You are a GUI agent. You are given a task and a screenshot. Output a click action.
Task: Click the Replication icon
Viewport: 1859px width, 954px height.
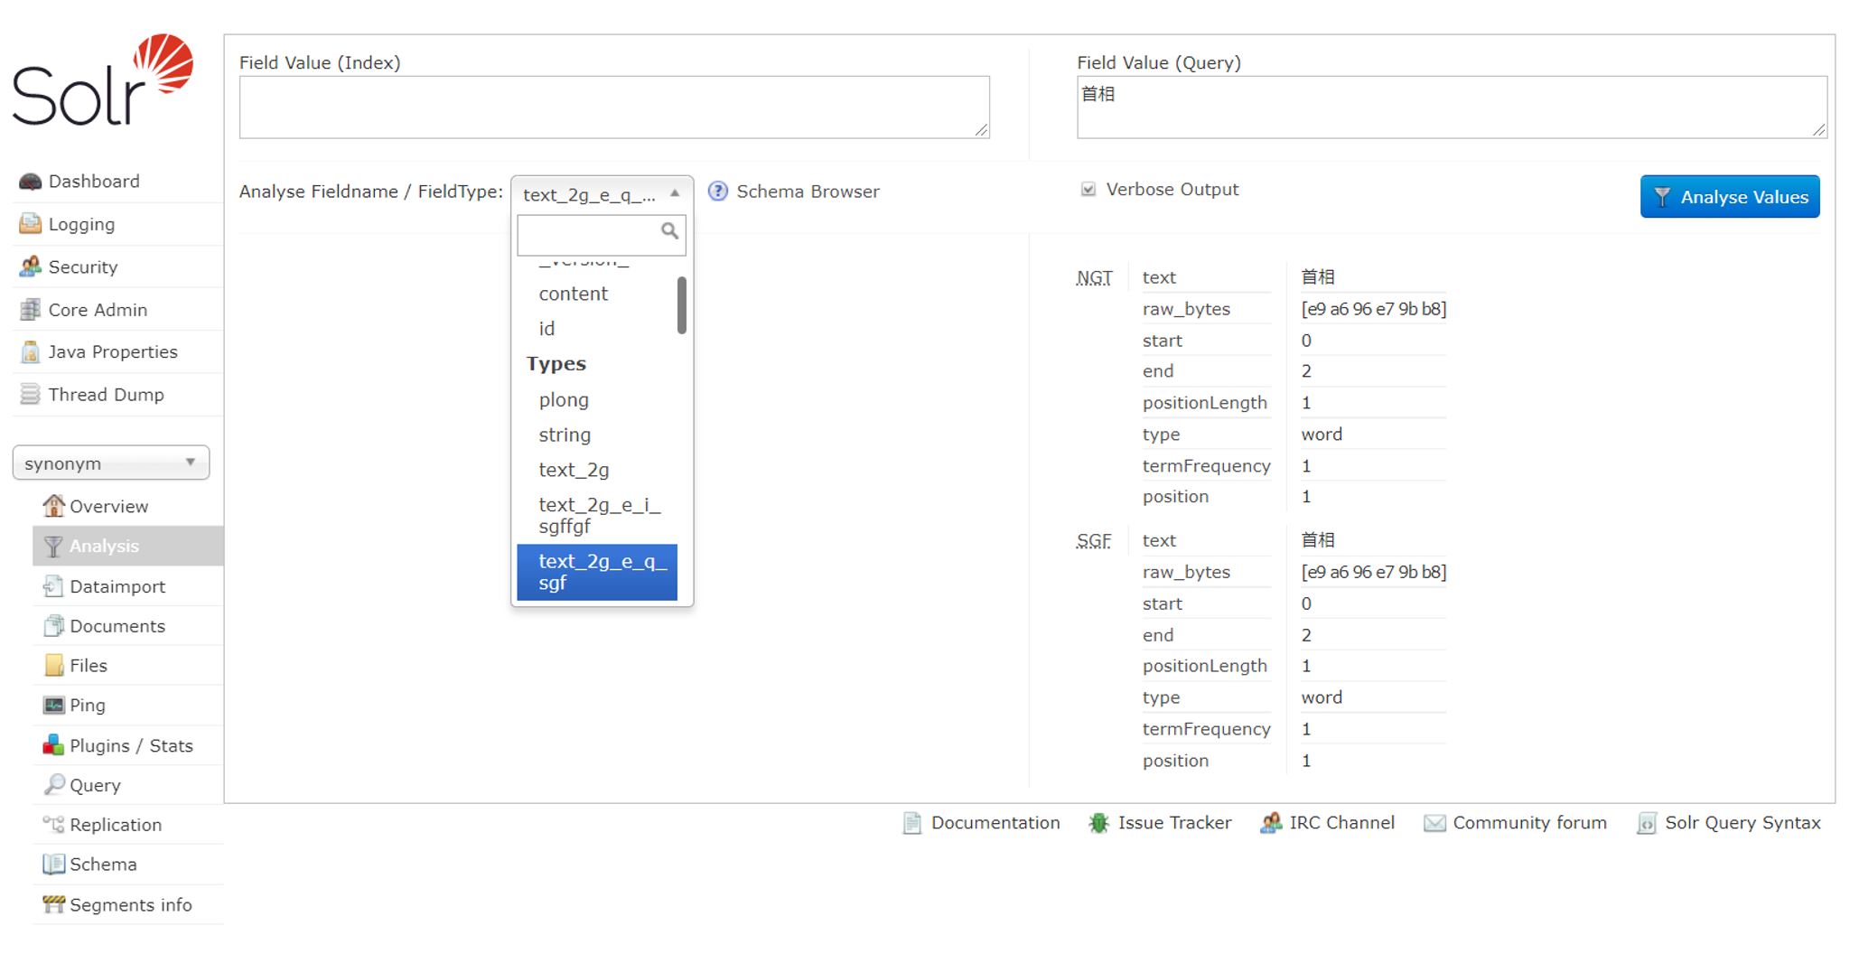click(54, 825)
